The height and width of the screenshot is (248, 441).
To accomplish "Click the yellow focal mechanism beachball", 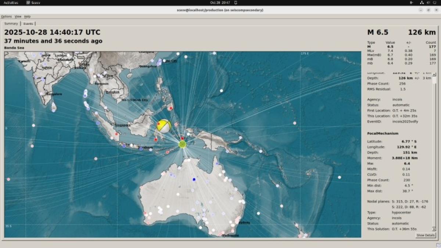I will pos(164,126).
